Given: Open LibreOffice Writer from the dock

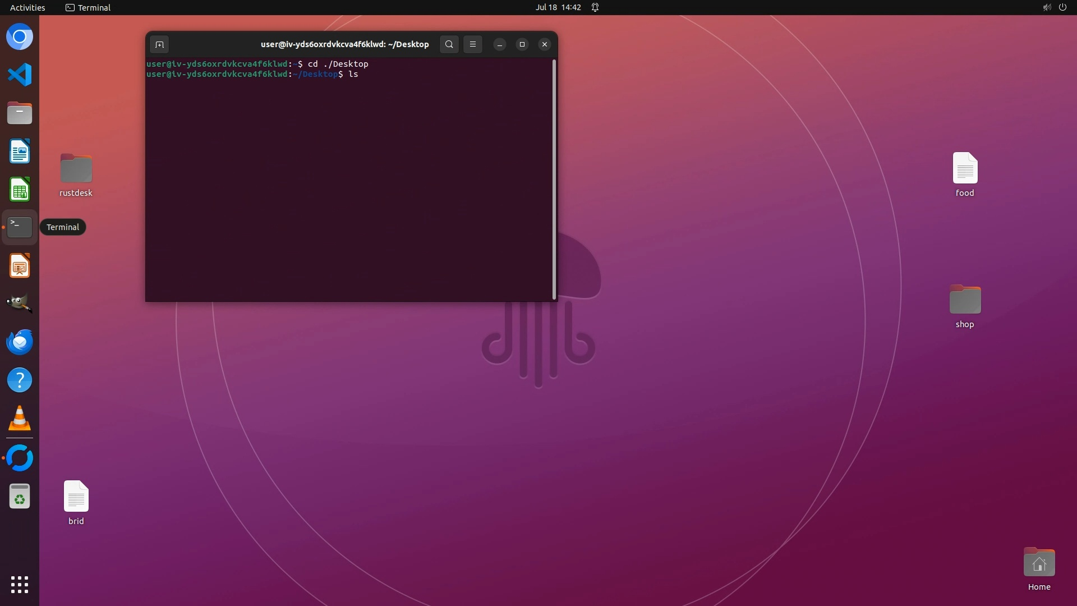Looking at the screenshot, I should 20,151.
